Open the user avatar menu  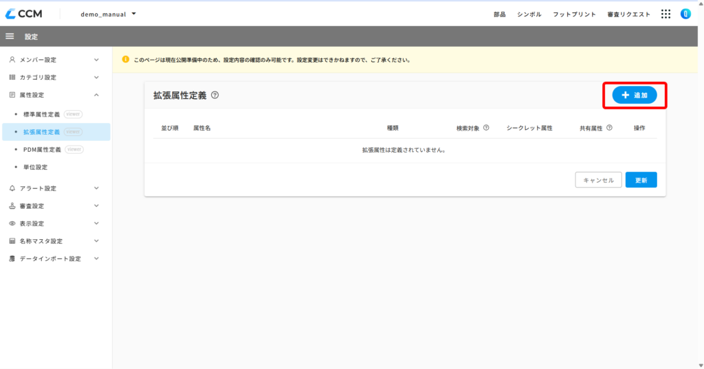(685, 14)
